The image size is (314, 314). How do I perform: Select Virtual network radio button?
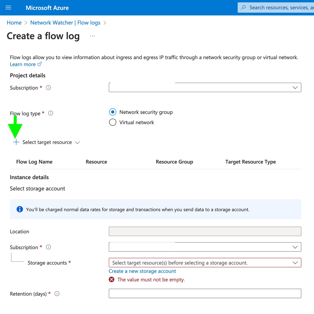[x=113, y=122]
